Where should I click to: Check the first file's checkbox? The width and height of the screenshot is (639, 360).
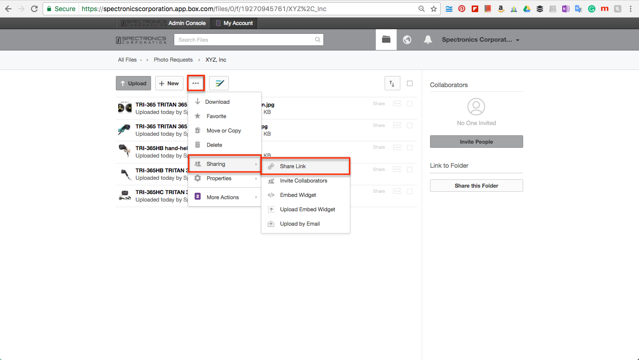410,104
